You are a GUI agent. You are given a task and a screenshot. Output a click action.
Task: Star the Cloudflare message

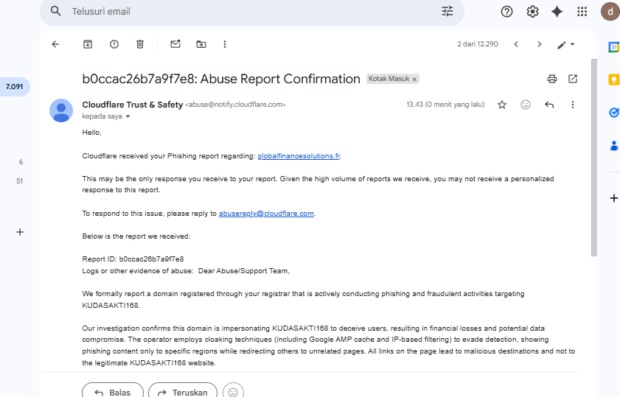(502, 105)
